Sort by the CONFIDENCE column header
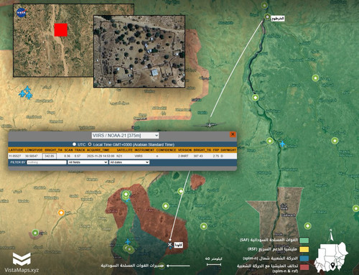This screenshot has height=275, width=359. point(166,150)
